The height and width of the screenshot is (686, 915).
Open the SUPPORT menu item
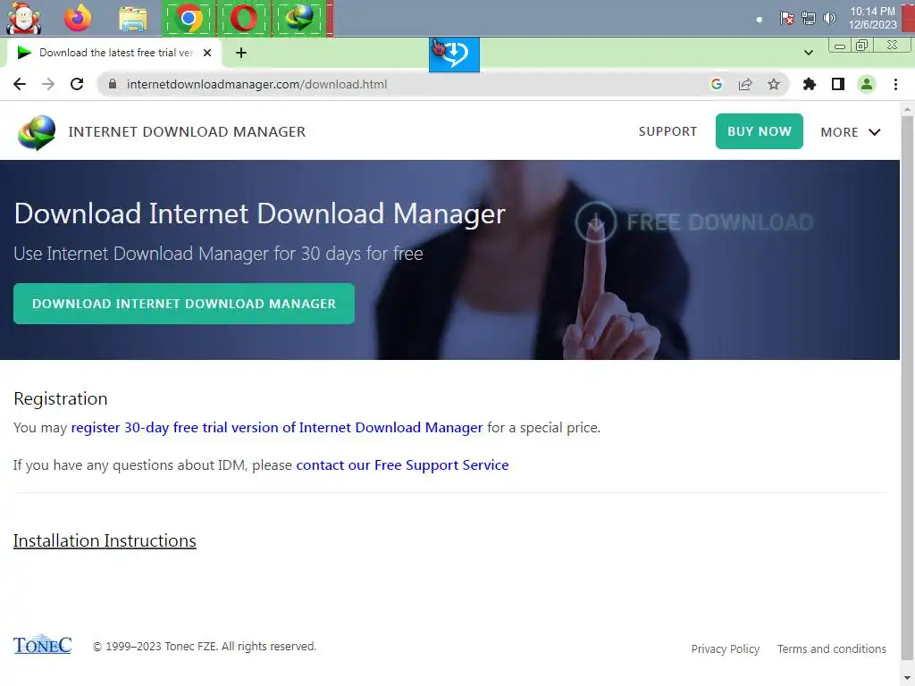coord(667,131)
